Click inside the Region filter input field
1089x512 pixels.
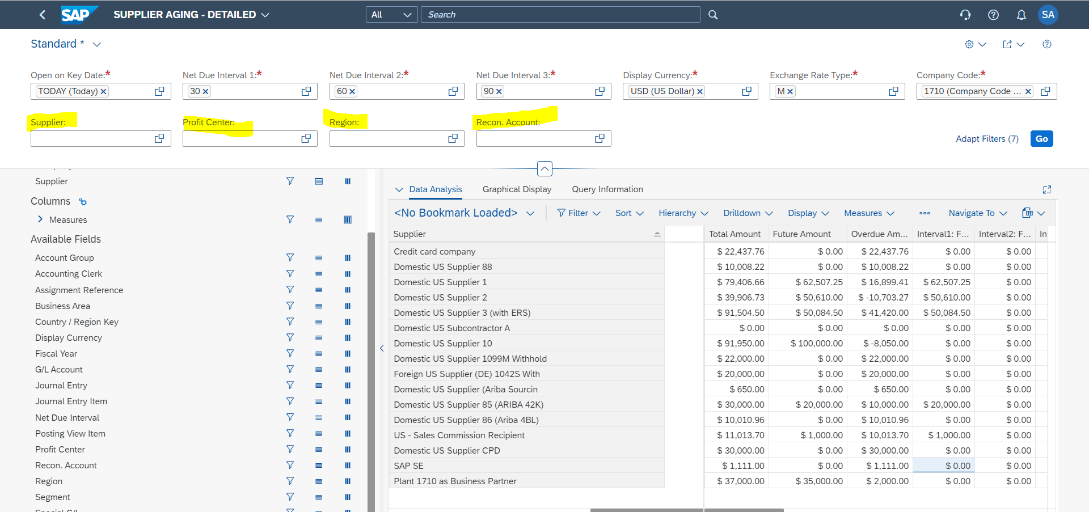pos(391,138)
